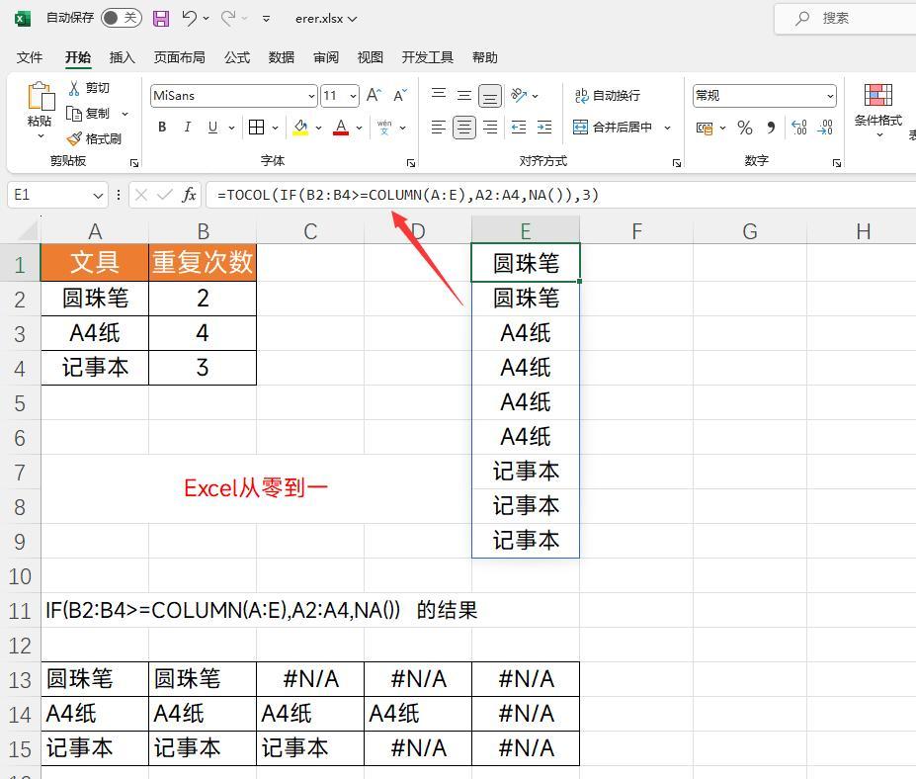Apply comma style
This screenshot has height=779, width=916.
771,128
